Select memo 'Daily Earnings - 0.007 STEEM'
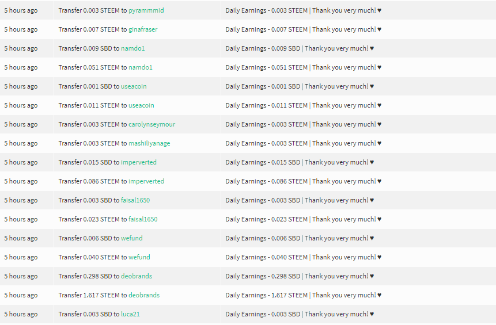This screenshot has width=496, height=325. 266,29
